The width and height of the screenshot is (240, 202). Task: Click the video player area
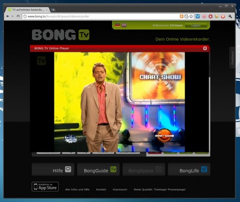coord(119,102)
